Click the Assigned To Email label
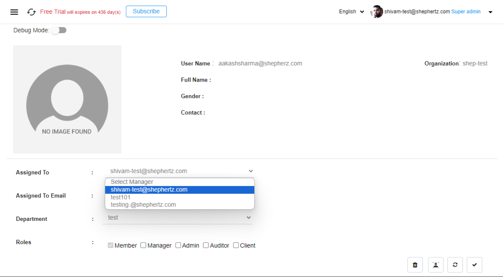 pyautogui.click(x=41, y=196)
